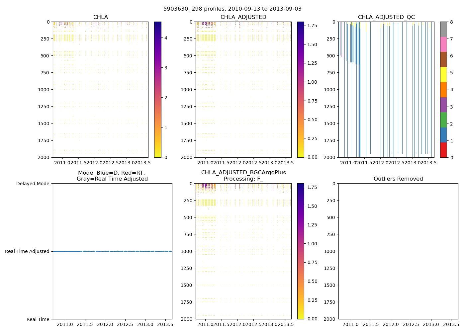
Task: Click the Mode legend title text Blue=D, Red=RT
Action: (112, 173)
